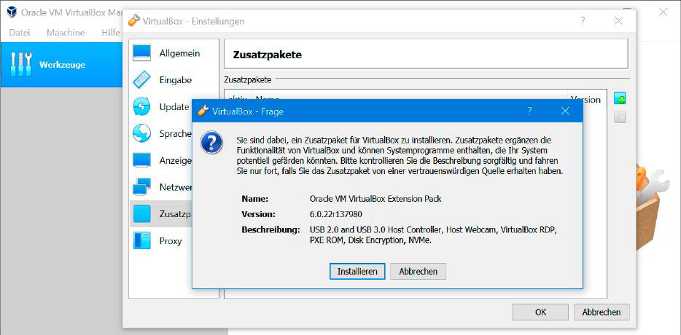Click the Zusatzpakete category icon
The image size is (681, 335).
pos(142,214)
